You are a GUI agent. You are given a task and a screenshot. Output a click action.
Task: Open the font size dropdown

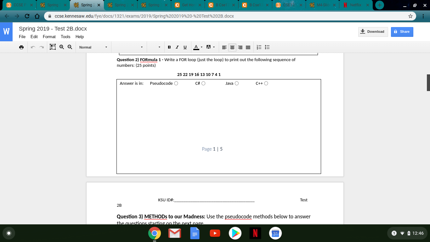pyautogui.click(x=155, y=47)
